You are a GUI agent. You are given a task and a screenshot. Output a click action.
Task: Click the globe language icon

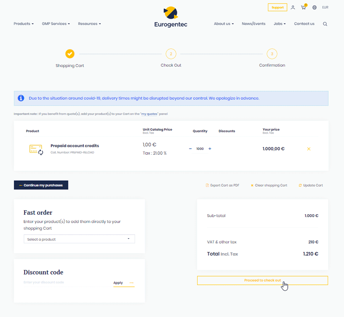click(x=315, y=8)
